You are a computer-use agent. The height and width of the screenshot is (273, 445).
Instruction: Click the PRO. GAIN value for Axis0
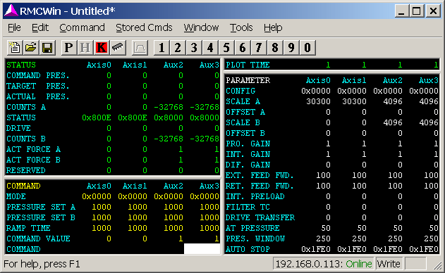tap(328, 144)
